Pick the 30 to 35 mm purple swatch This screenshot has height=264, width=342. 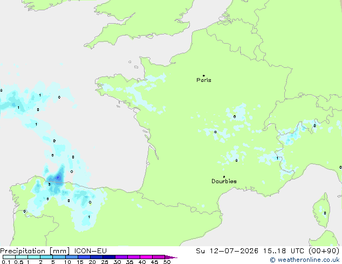pos(121,257)
